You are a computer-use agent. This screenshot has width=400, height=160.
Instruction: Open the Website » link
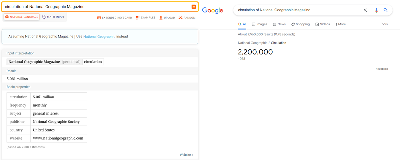point(186,155)
